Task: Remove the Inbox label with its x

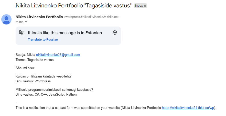Action: tap(145, 6)
